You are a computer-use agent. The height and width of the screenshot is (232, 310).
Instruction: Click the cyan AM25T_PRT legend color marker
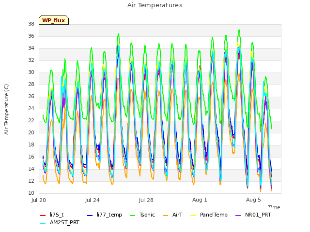(43, 223)
